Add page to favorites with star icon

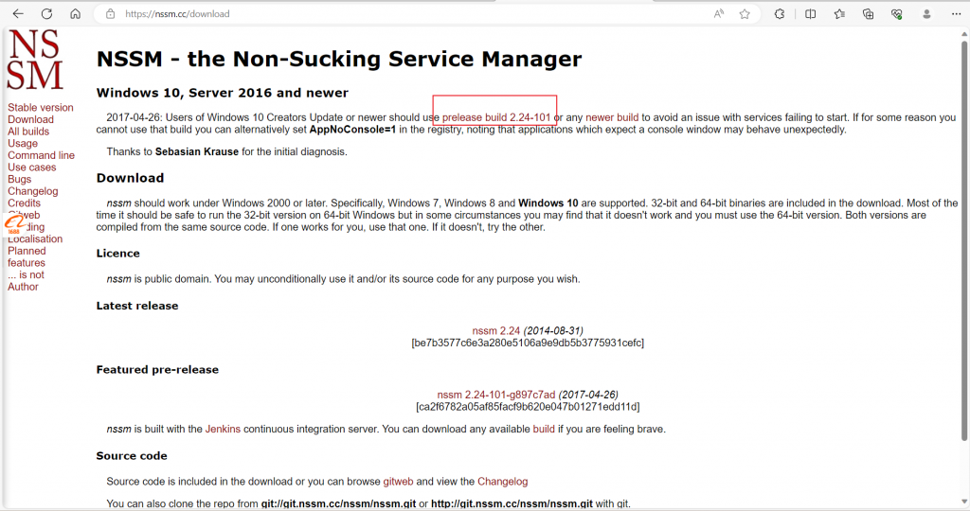pyautogui.click(x=745, y=14)
